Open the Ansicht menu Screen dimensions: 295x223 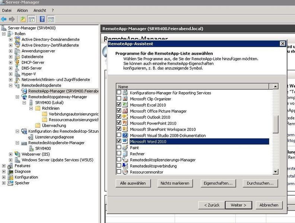coord(40,10)
